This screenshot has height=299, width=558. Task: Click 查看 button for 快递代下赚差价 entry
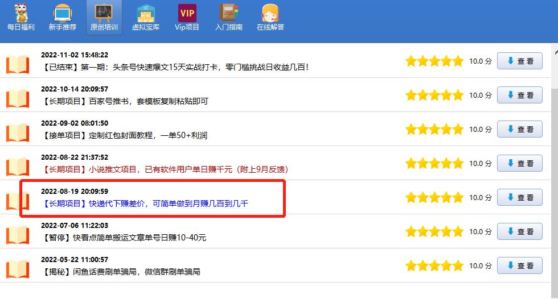pyautogui.click(x=519, y=197)
